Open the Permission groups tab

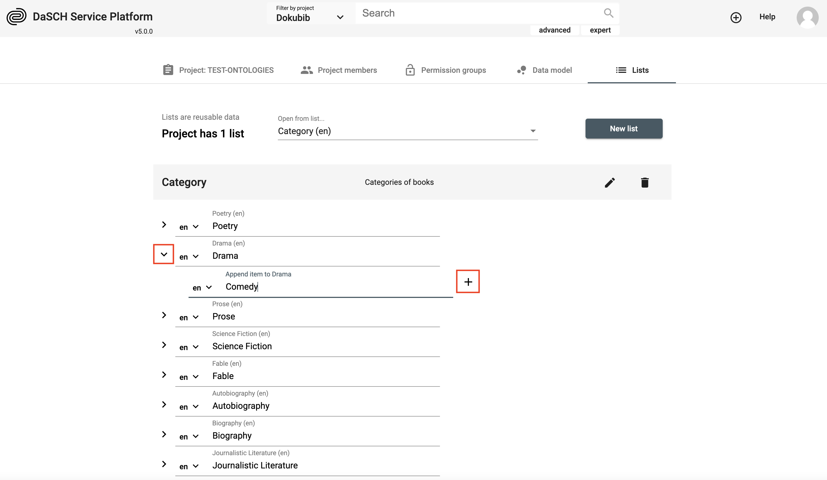(446, 70)
